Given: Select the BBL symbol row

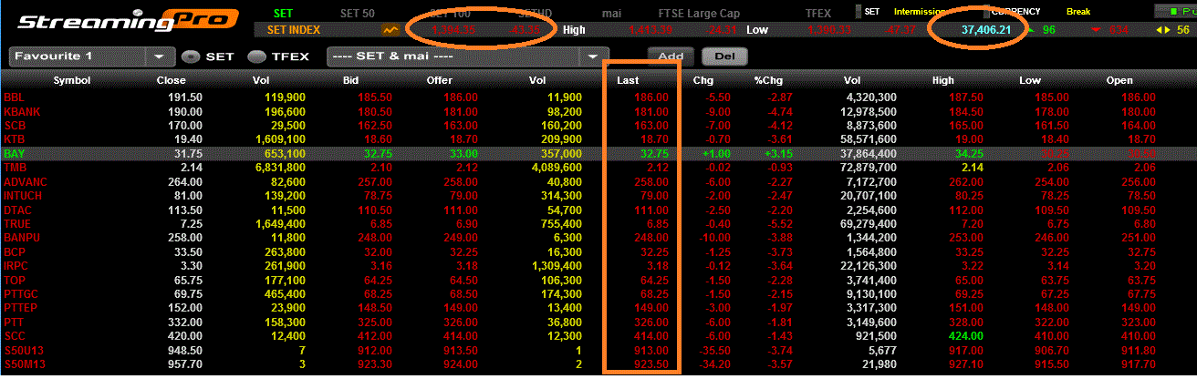Looking at the screenshot, I should click(x=15, y=97).
